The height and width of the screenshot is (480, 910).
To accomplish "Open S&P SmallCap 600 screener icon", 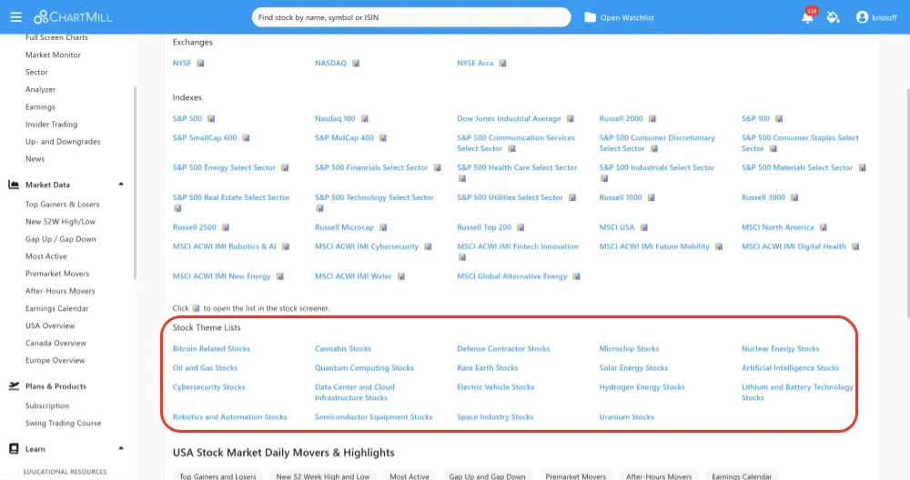I will pos(246,138).
